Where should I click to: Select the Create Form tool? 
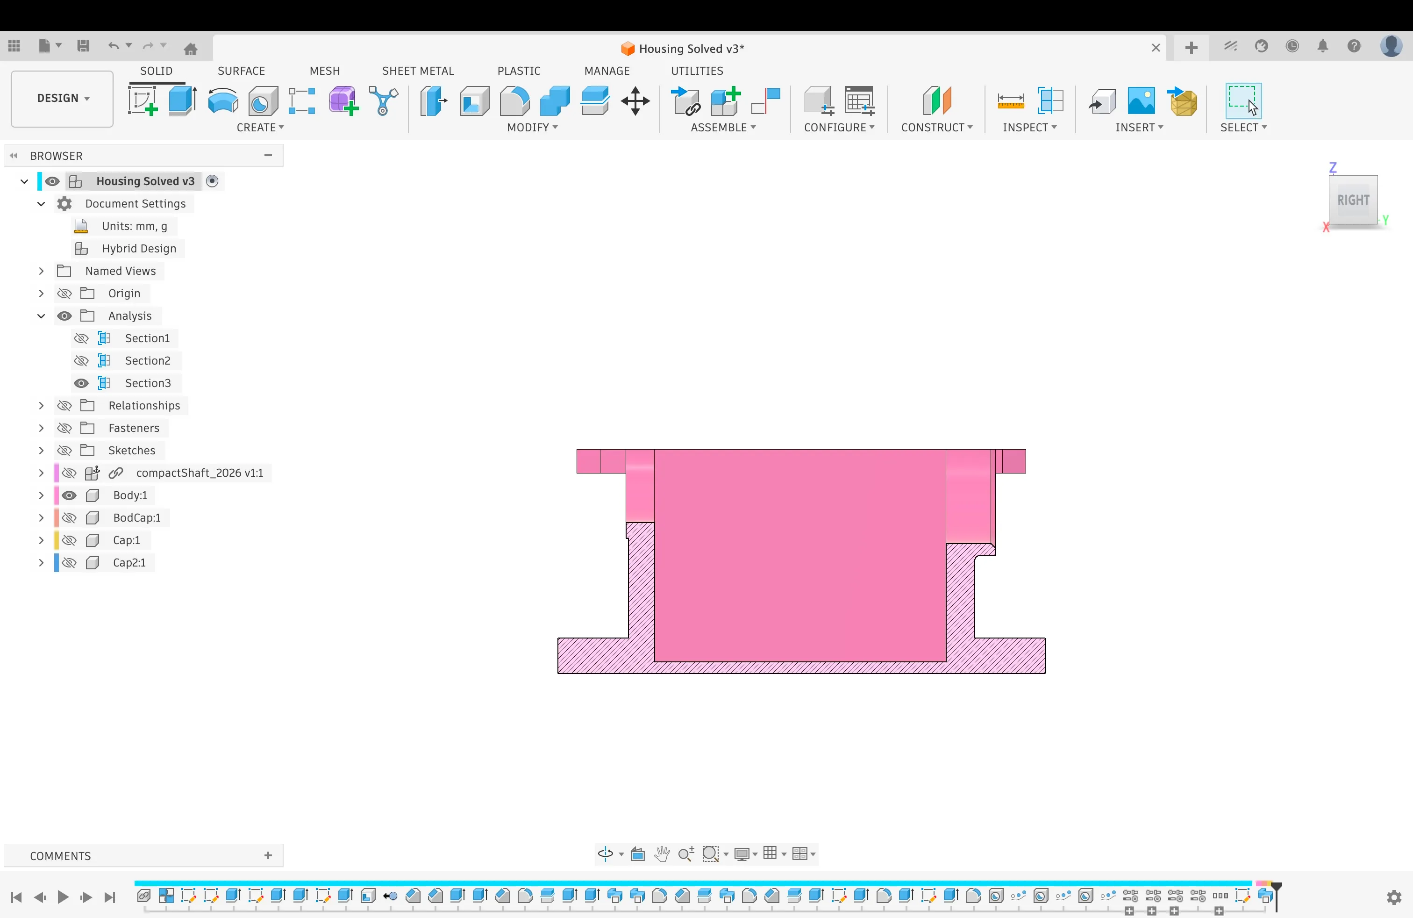(x=344, y=101)
